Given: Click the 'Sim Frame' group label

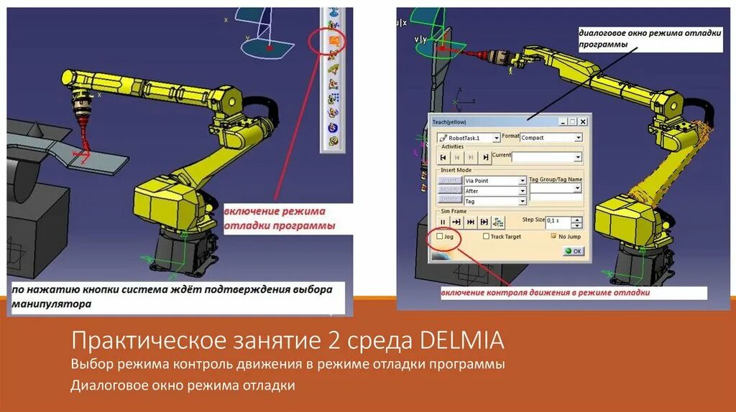Looking at the screenshot, I should click(x=454, y=212).
